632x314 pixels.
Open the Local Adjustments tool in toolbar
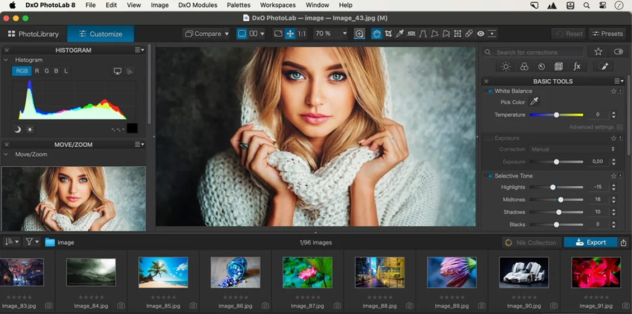click(x=492, y=34)
